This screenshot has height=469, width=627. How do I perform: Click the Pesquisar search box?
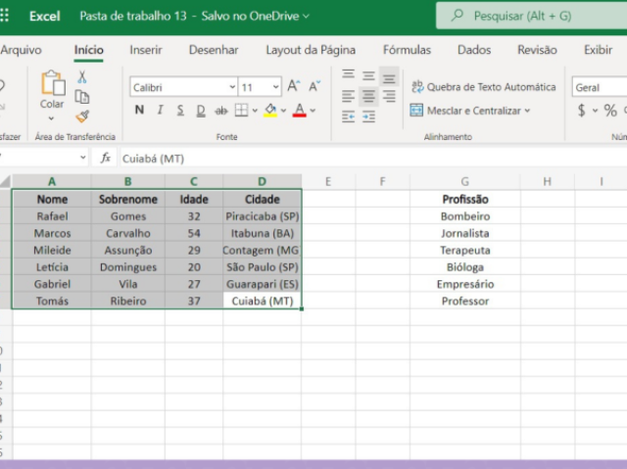531,16
